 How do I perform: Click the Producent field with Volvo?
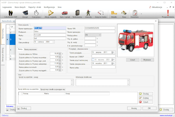[50, 32]
